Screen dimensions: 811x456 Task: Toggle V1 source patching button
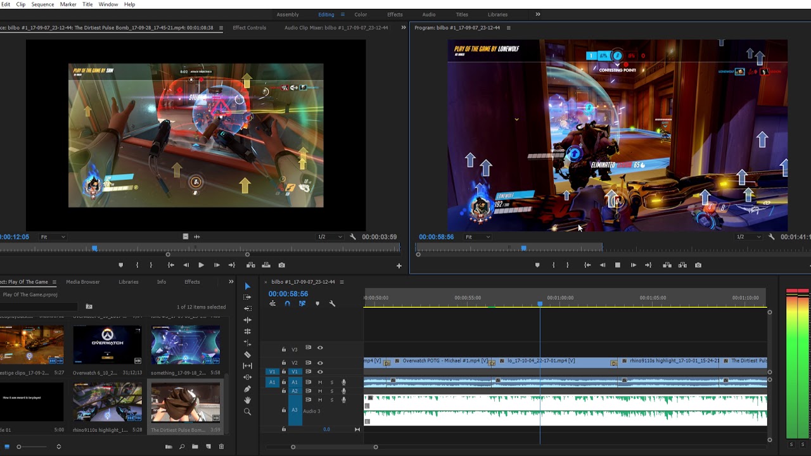click(272, 372)
